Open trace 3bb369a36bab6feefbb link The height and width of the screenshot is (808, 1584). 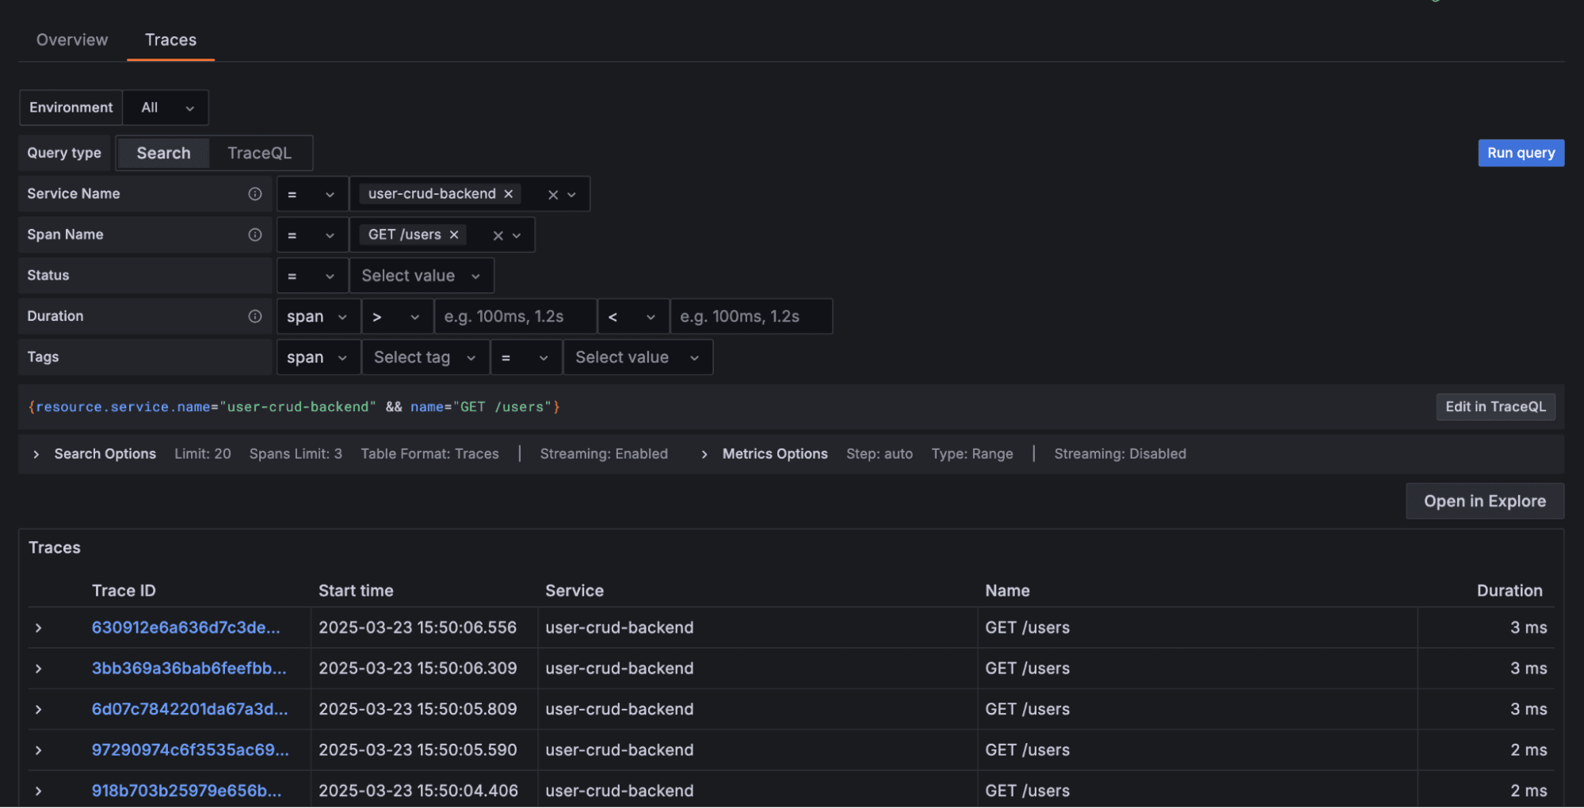[189, 668]
